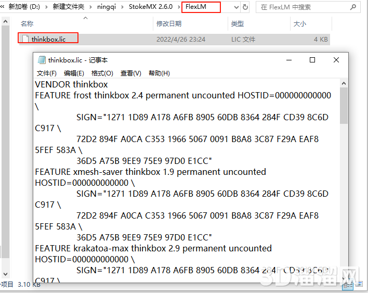Click ningqi breadcrumb segment

(x=107, y=7)
